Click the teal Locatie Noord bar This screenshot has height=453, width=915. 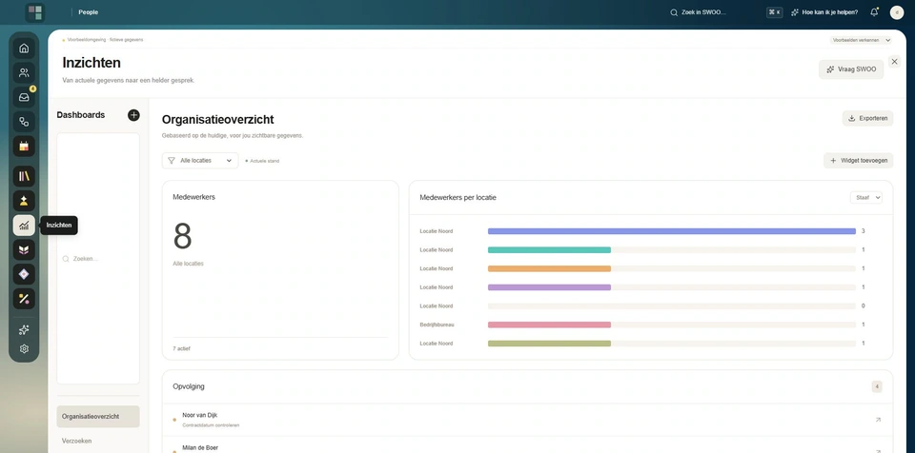coord(549,250)
